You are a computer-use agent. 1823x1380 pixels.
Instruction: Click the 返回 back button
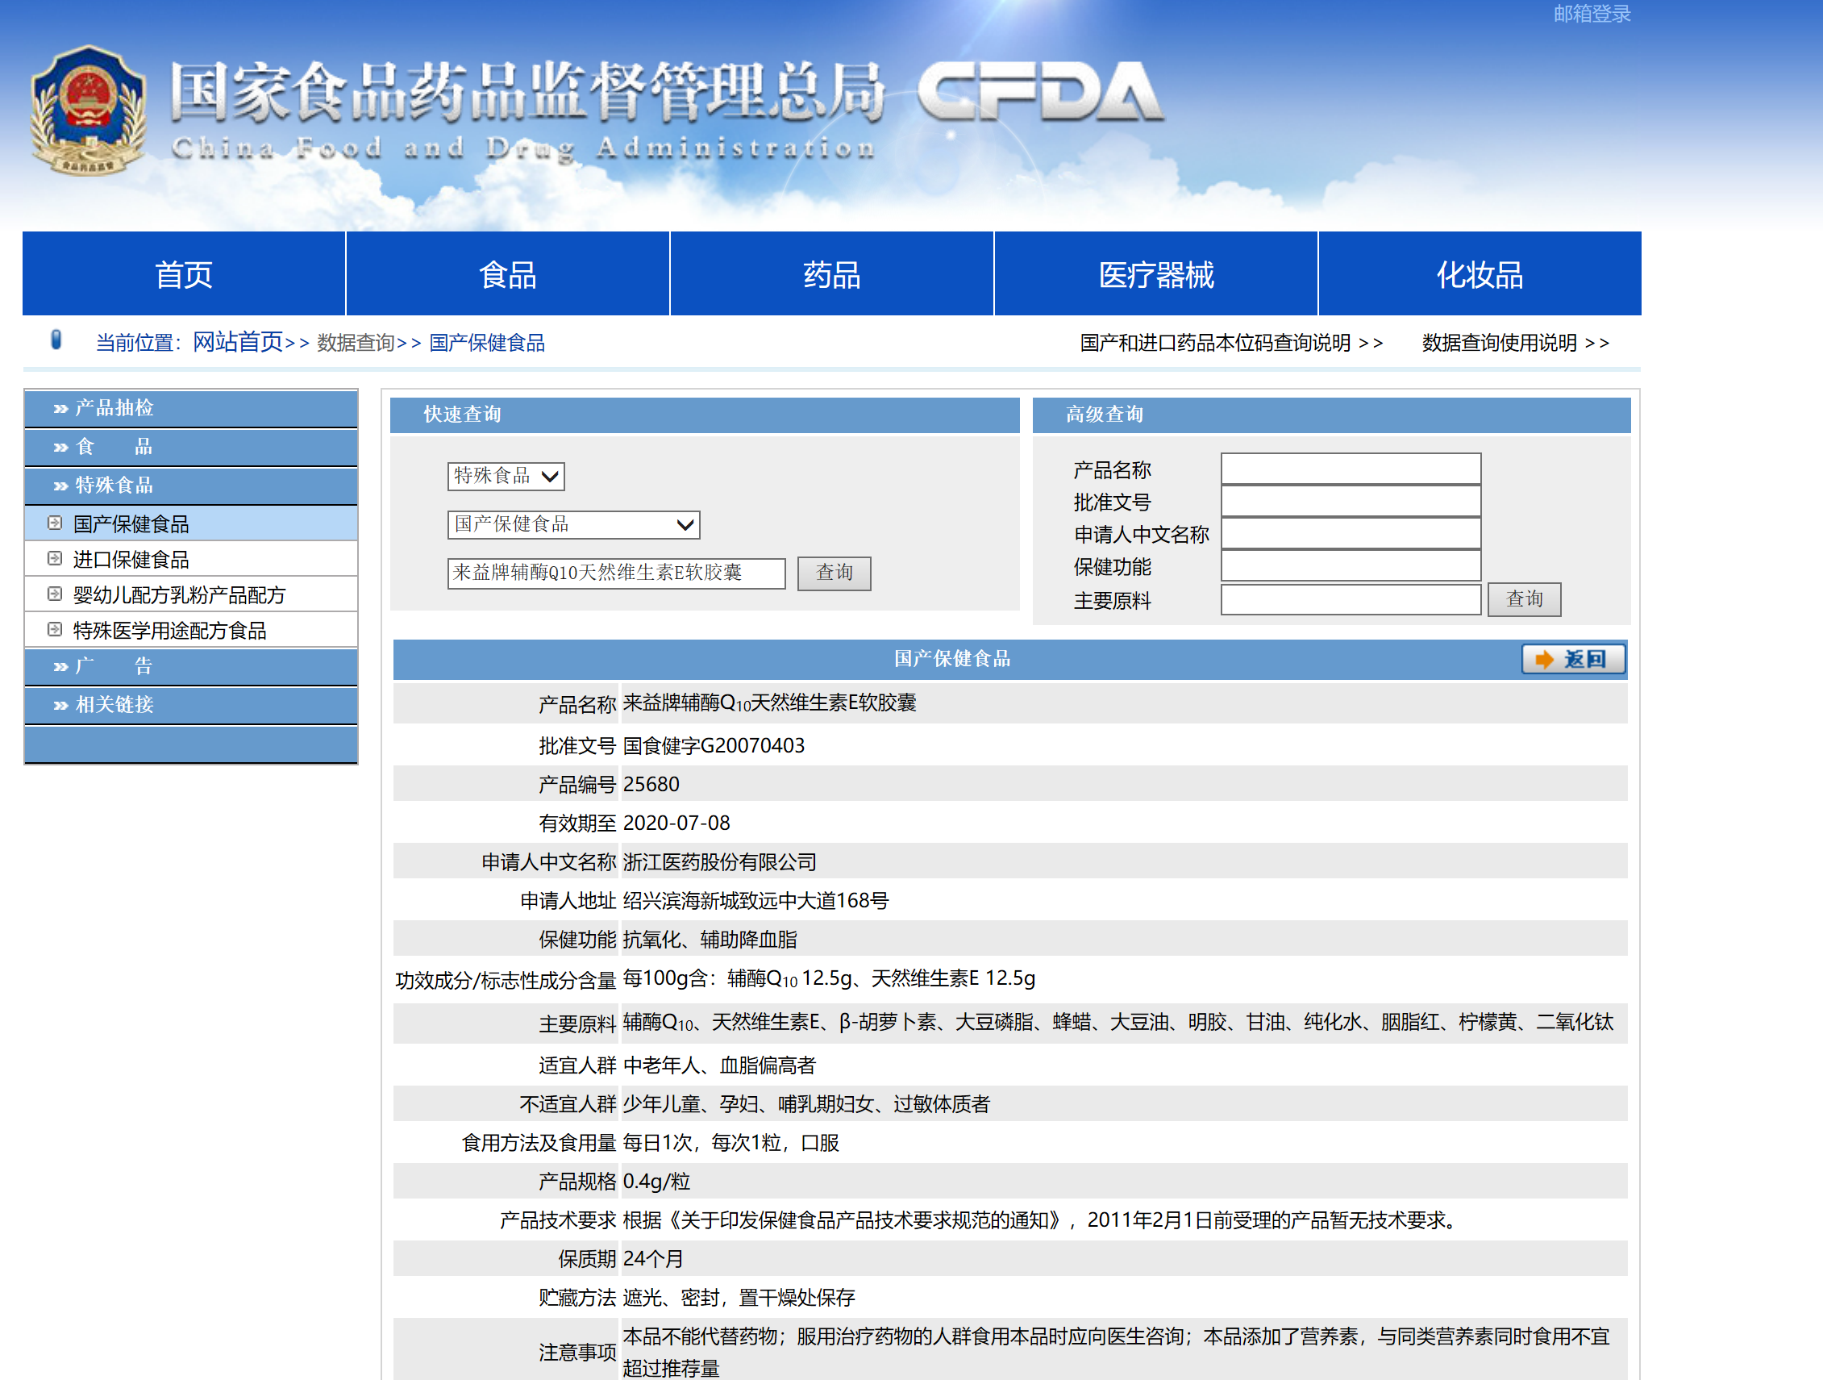tap(1573, 660)
